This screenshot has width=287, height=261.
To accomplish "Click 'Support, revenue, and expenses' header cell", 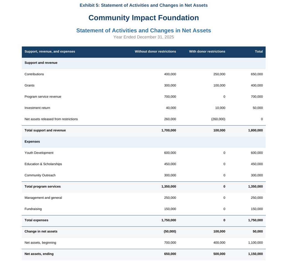I will click(50, 51).
